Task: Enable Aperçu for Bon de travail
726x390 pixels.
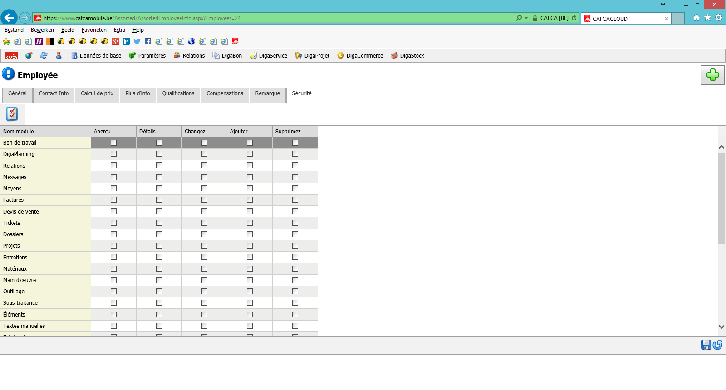Action: click(x=113, y=143)
